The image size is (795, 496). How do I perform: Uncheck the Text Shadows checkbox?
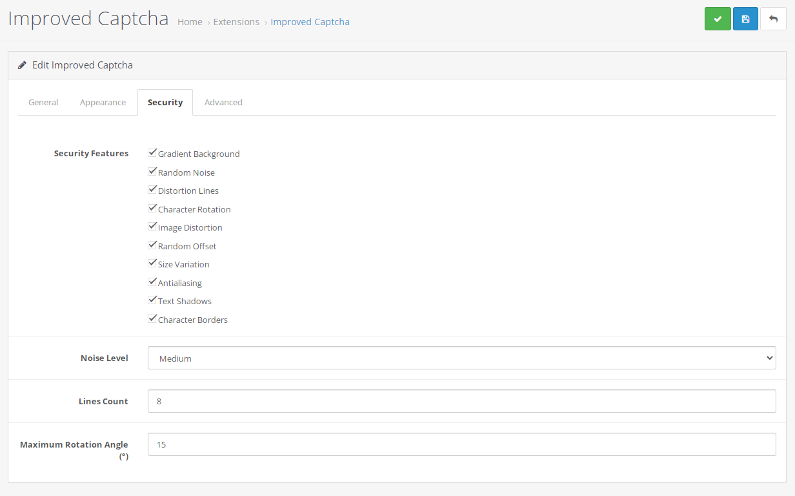pos(152,300)
